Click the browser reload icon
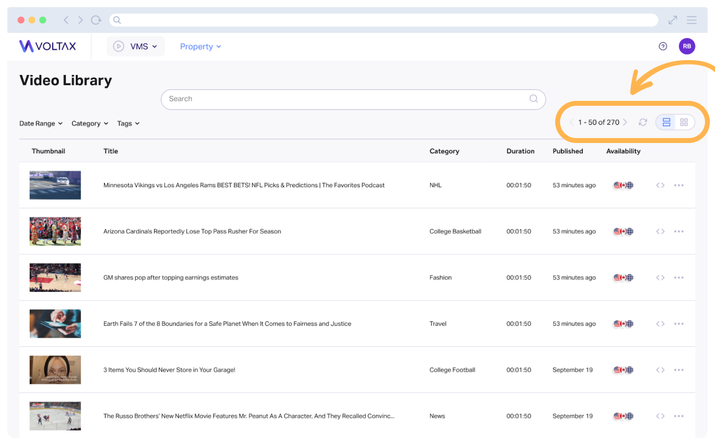 point(96,20)
